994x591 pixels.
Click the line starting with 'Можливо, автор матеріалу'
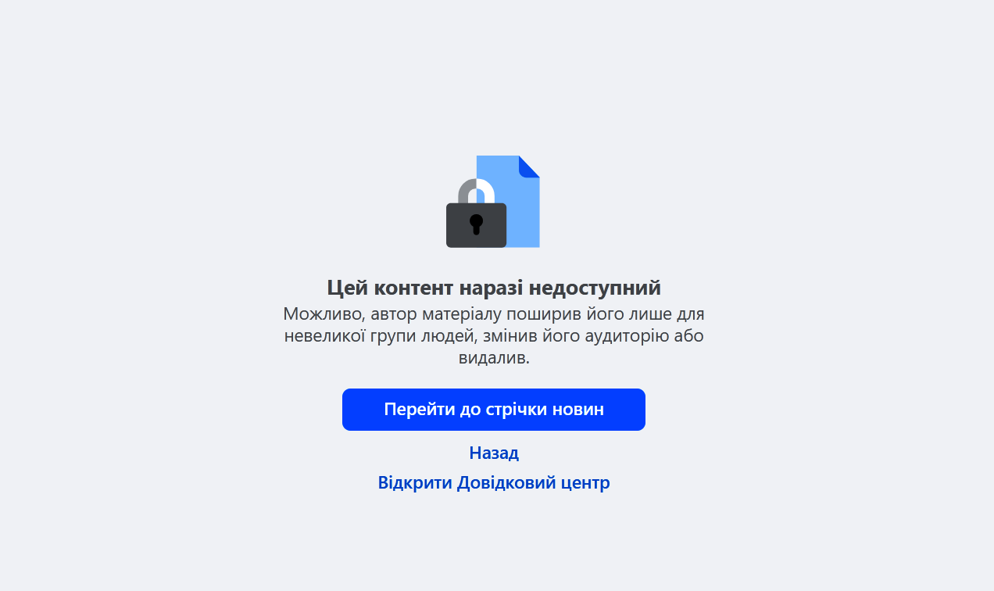(x=494, y=314)
